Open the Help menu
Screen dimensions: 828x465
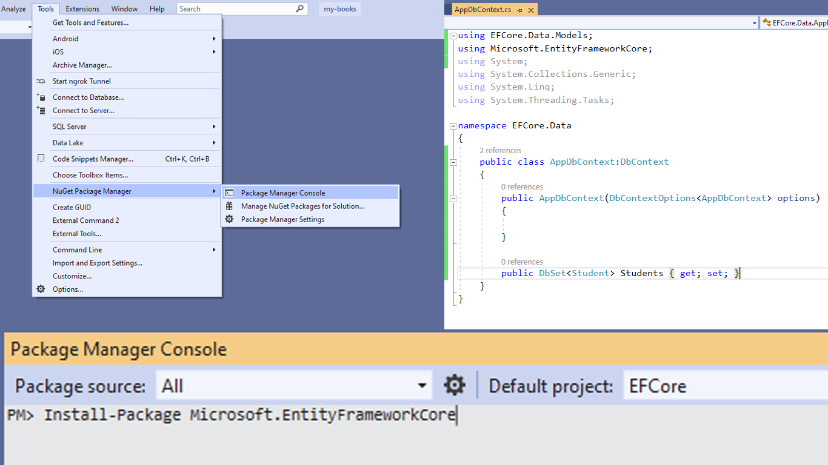[157, 8]
